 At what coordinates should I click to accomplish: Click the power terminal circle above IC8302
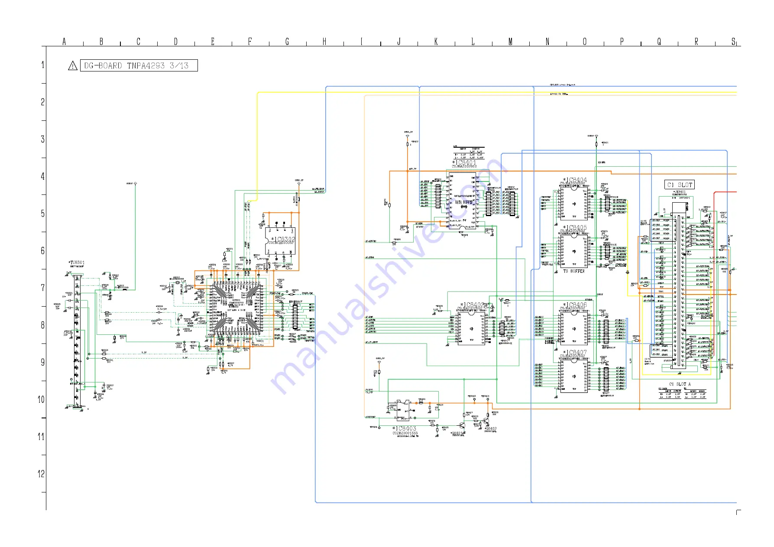pos(298,184)
